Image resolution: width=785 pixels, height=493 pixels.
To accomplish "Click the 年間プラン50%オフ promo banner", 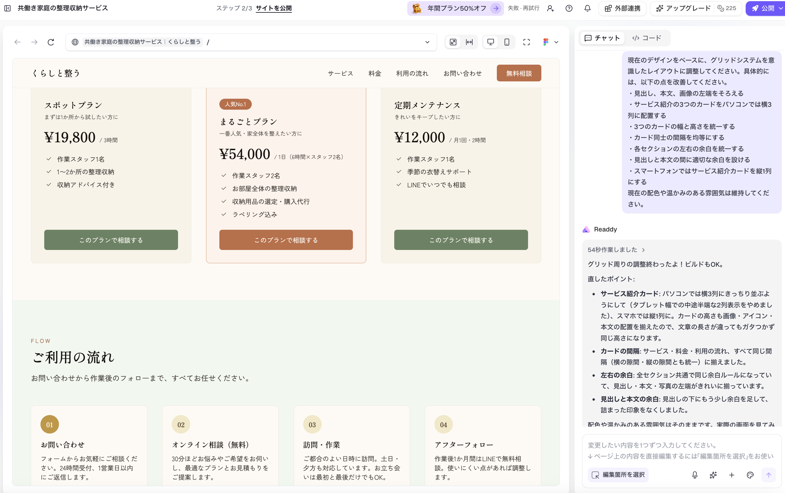I will point(456,8).
